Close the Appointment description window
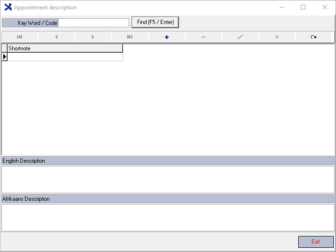 (x=325, y=7)
